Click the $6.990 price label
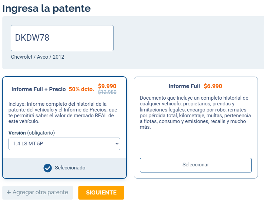Image resolution: width=264 pixels, height=205 pixels. tap(213, 86)
